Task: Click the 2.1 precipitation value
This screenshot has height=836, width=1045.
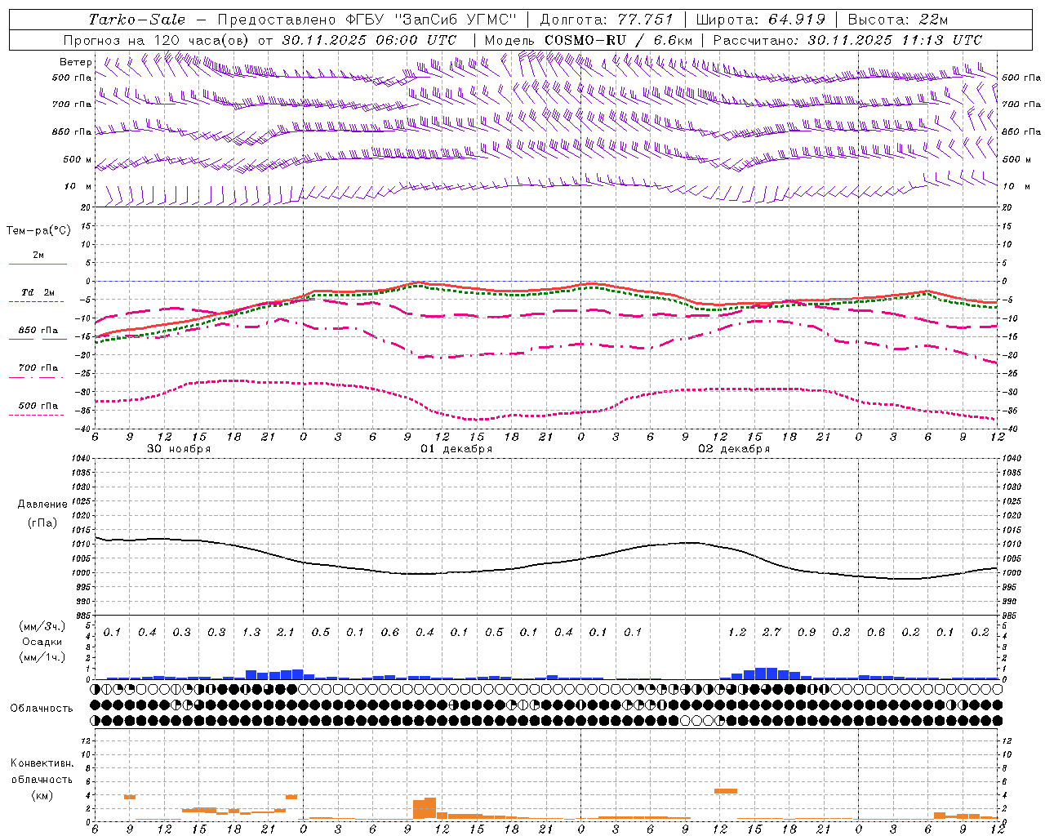Action: 286,633
